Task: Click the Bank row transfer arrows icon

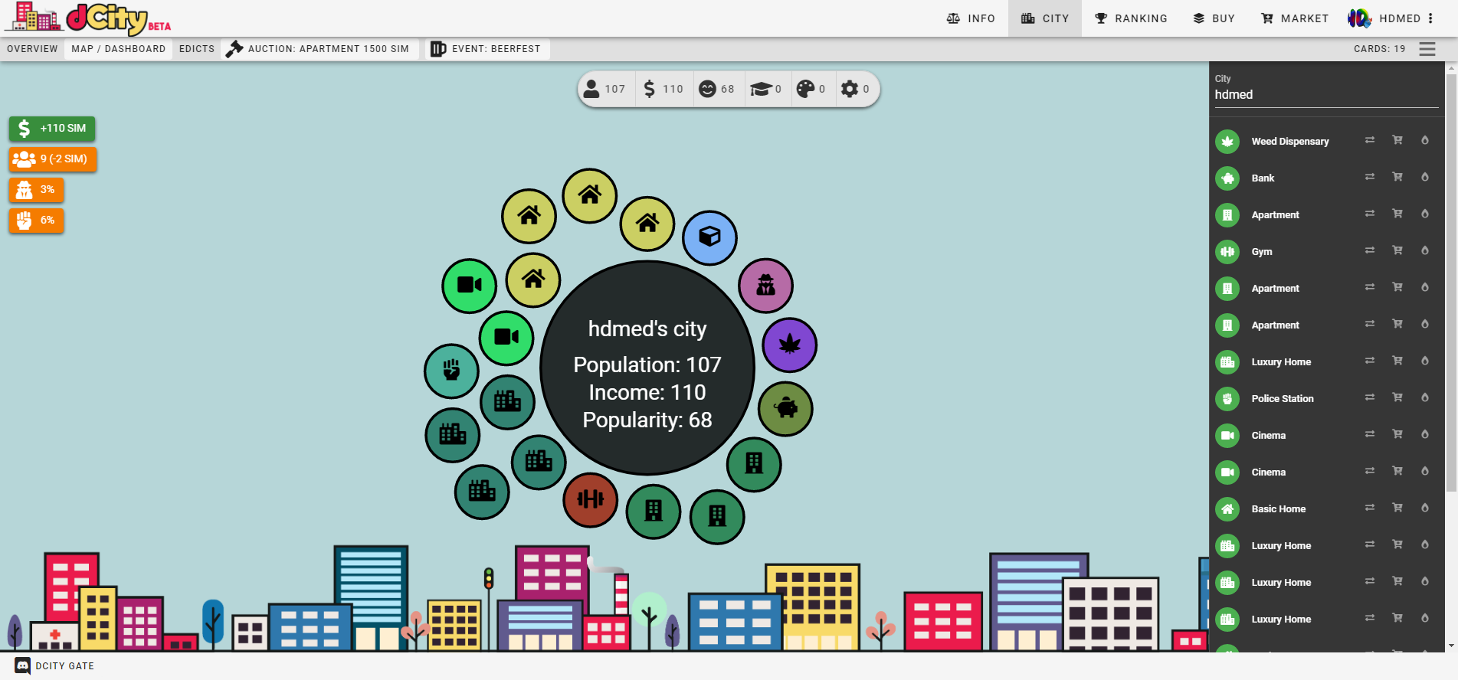Action: (x=1370, y=177)
